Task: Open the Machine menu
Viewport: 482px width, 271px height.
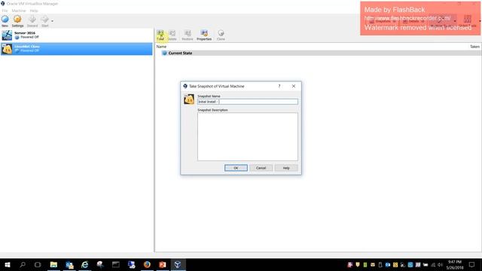Action: point(19,11)
